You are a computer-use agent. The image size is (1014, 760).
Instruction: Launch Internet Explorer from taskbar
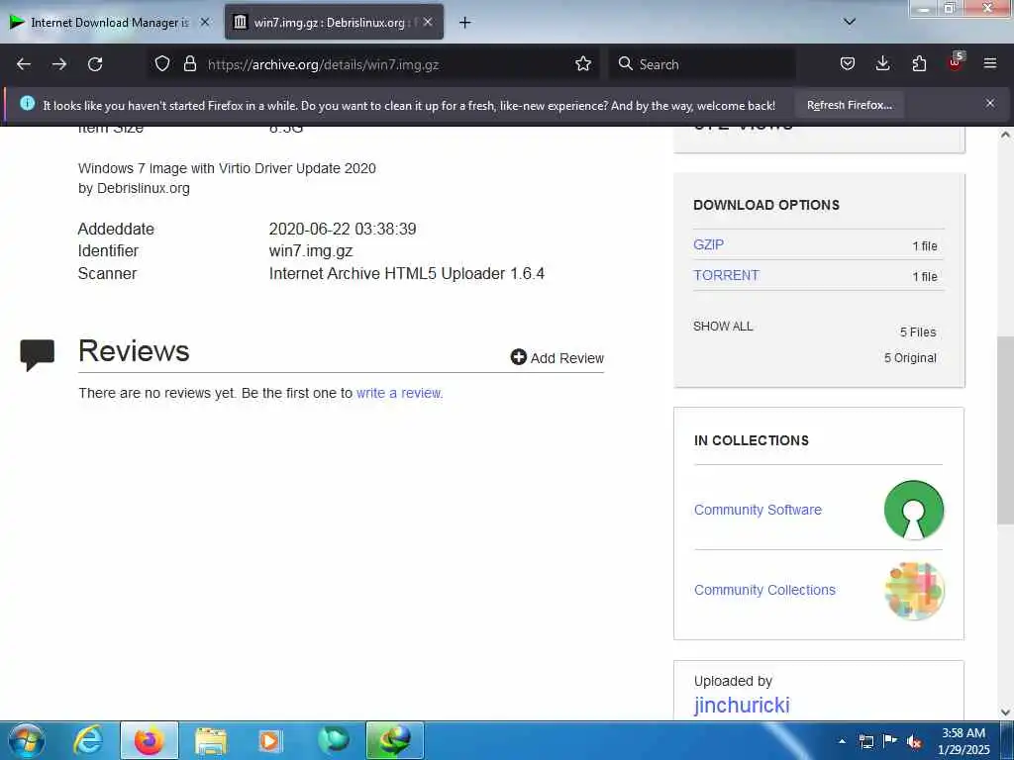click(x=88, y=740)
